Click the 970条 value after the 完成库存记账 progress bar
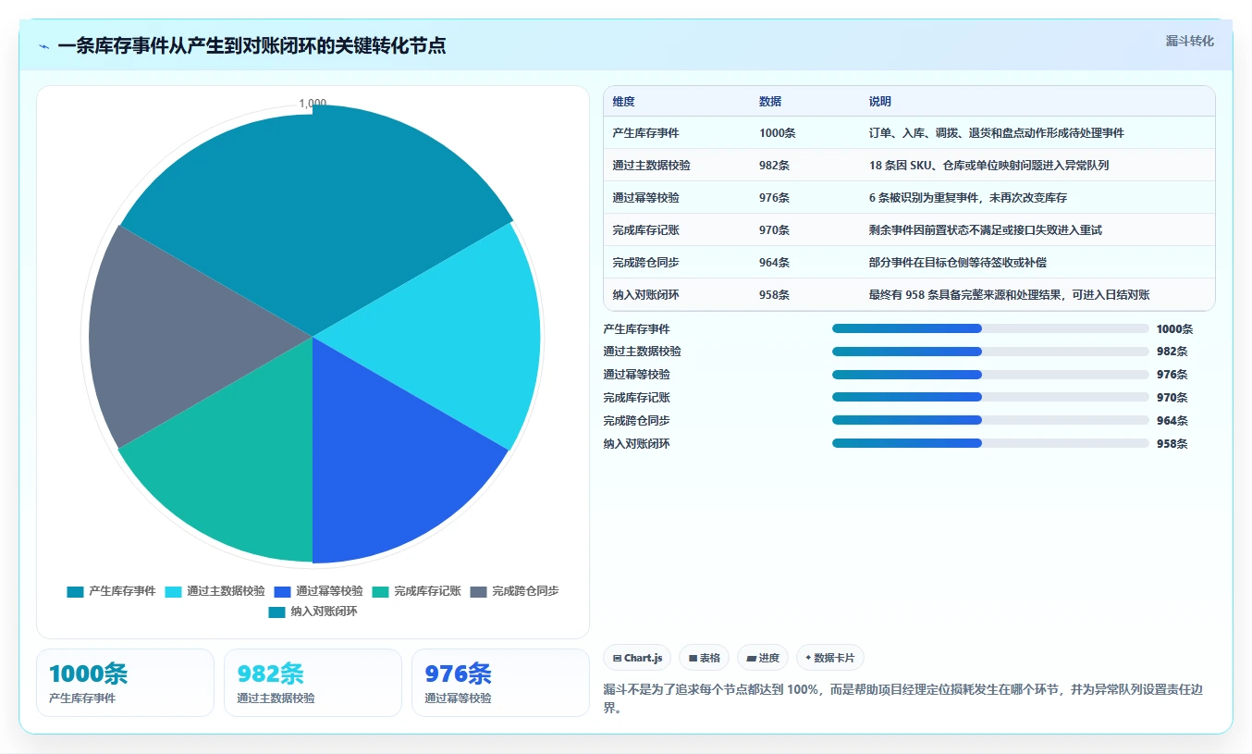 [x=1172, y=398]
